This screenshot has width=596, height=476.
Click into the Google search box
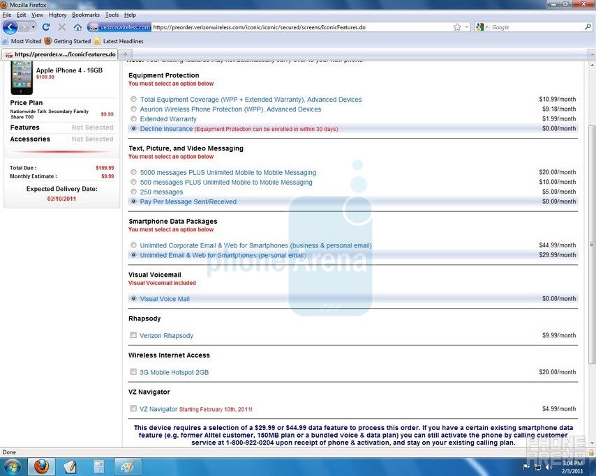tap(536, 27)
